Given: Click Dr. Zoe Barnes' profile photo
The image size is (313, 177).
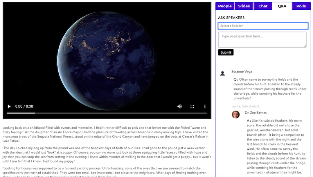Looking at the screenshot, I should pos(236,115).
